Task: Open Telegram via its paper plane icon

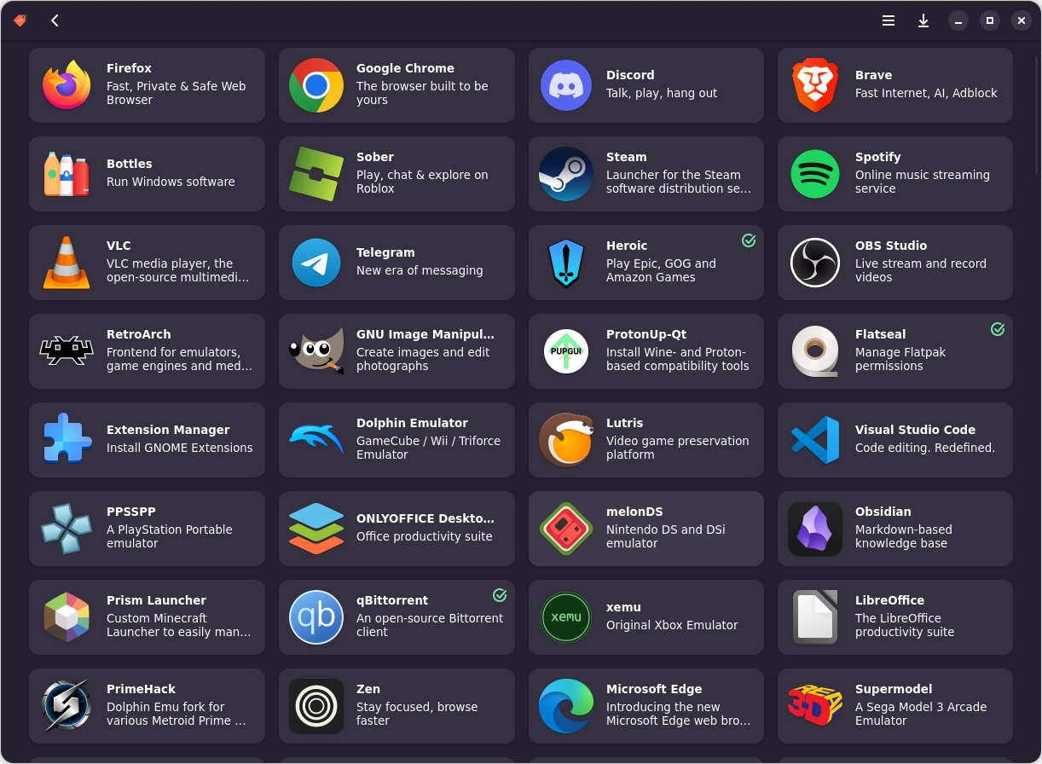Action: tap(316, 263)
